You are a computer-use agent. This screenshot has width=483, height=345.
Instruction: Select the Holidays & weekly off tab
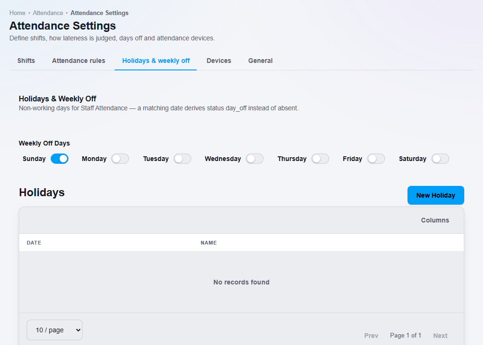pos(156,61)
